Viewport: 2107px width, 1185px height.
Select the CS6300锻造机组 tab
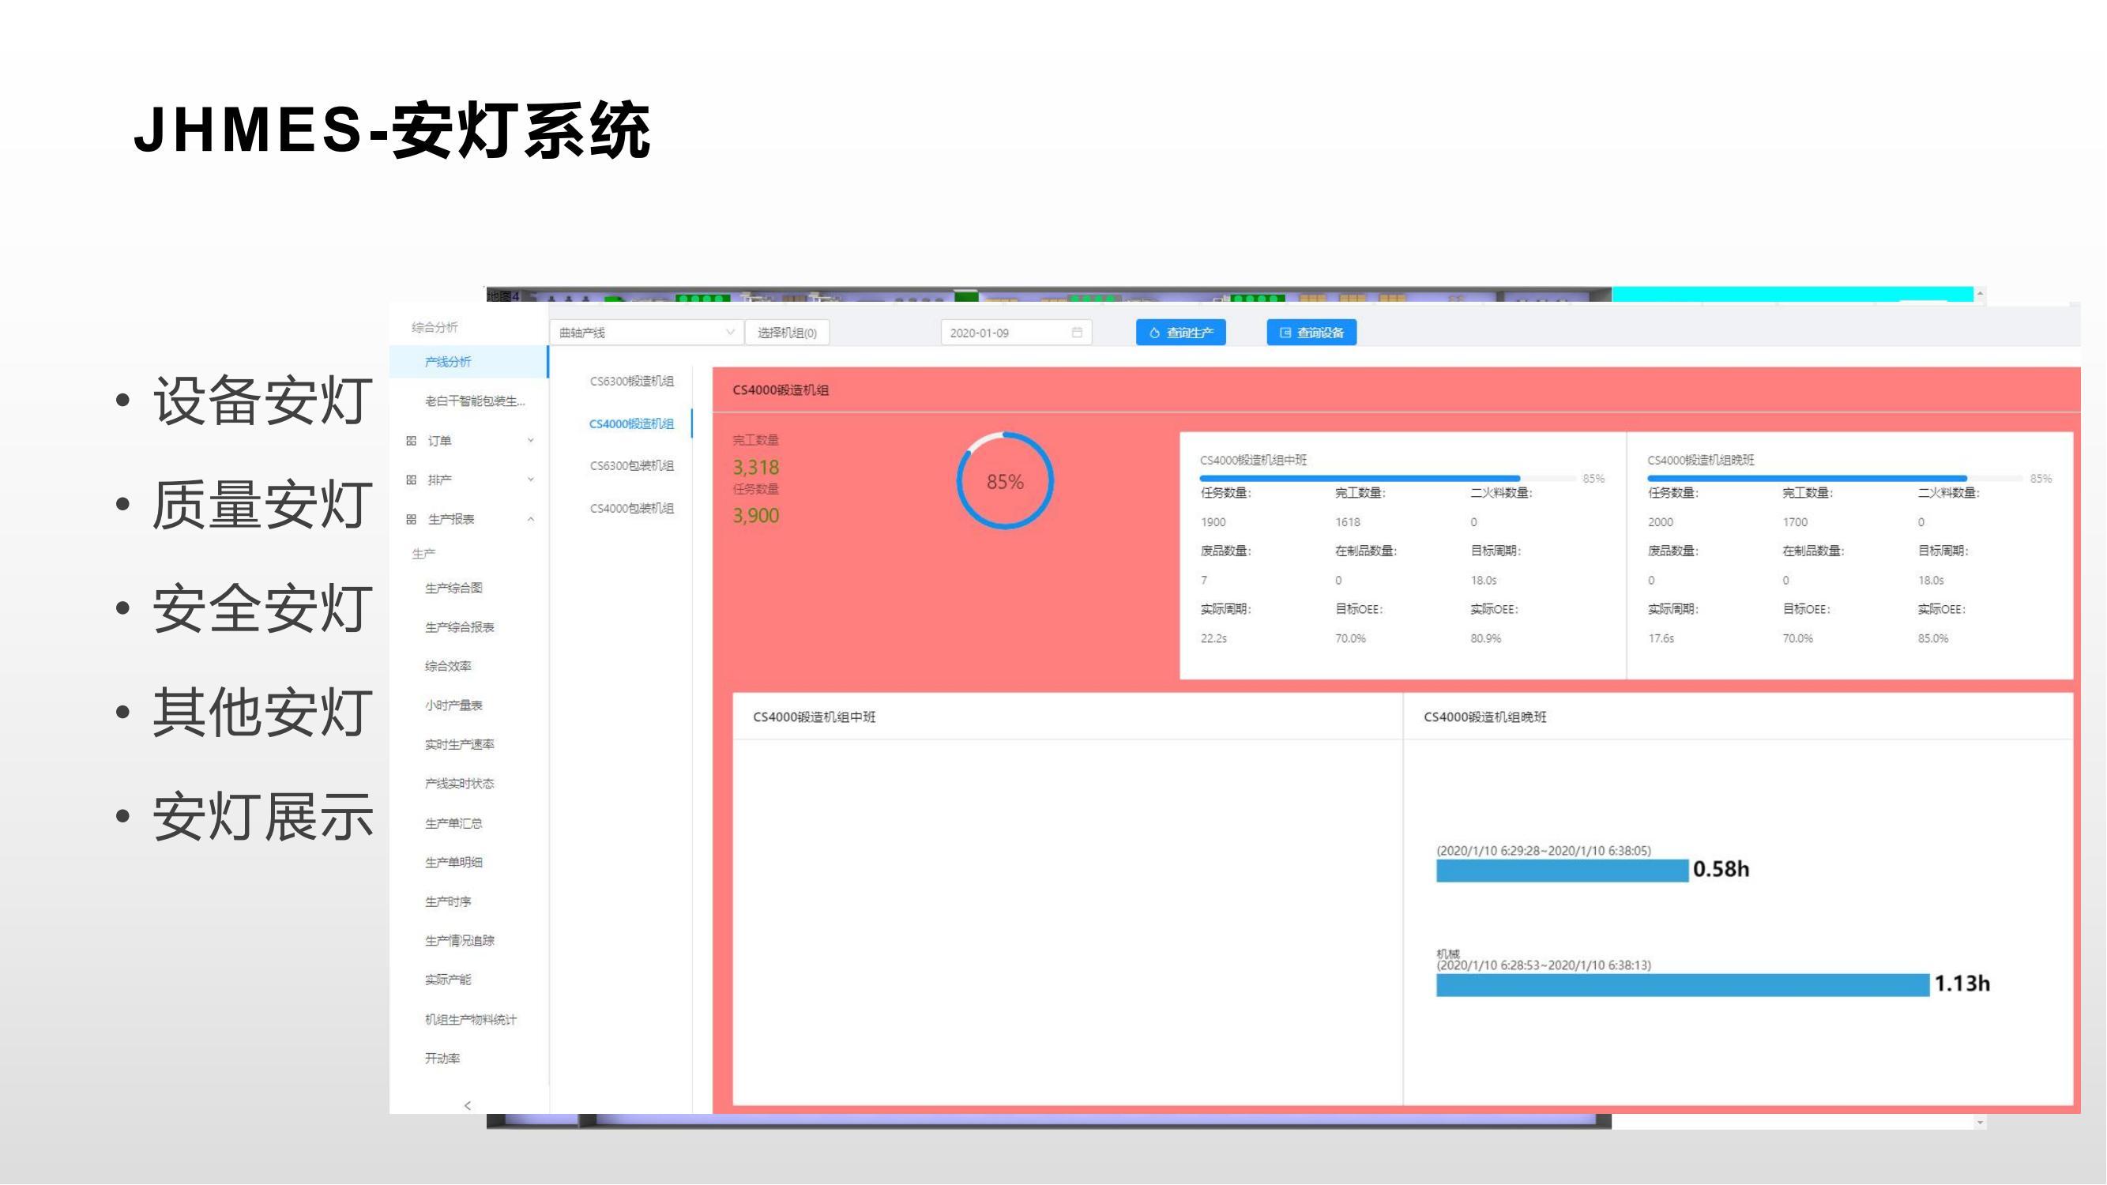coord(631,381)
